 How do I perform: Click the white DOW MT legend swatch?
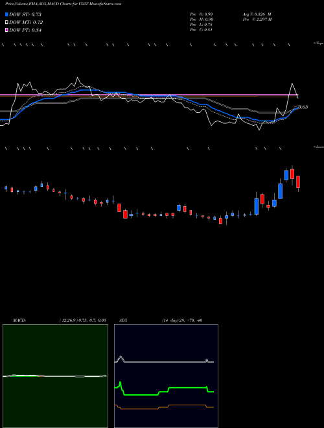coord(6,23)
